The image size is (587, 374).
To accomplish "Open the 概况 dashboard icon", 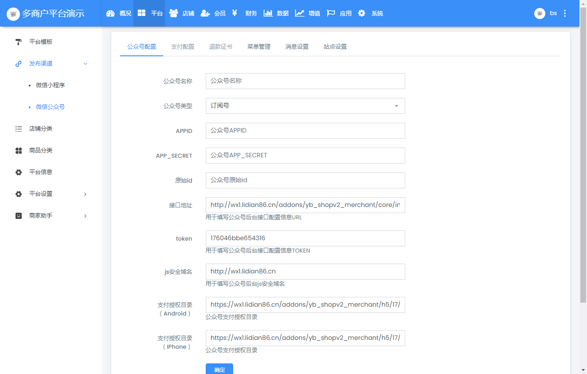I will (110, 13).
